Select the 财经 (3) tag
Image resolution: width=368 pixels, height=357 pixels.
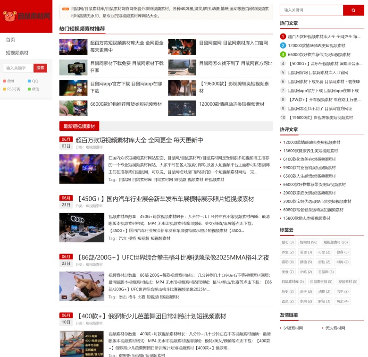point(324,301)
